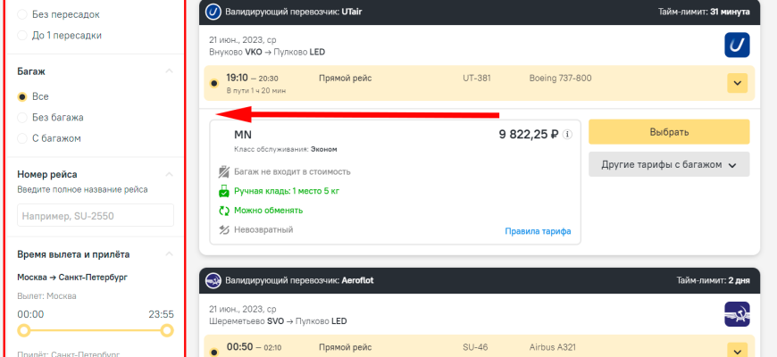The image size is (777, 357).
Task: Collapse the 'Багаж' filter section
Action: [x=169, y=71]
